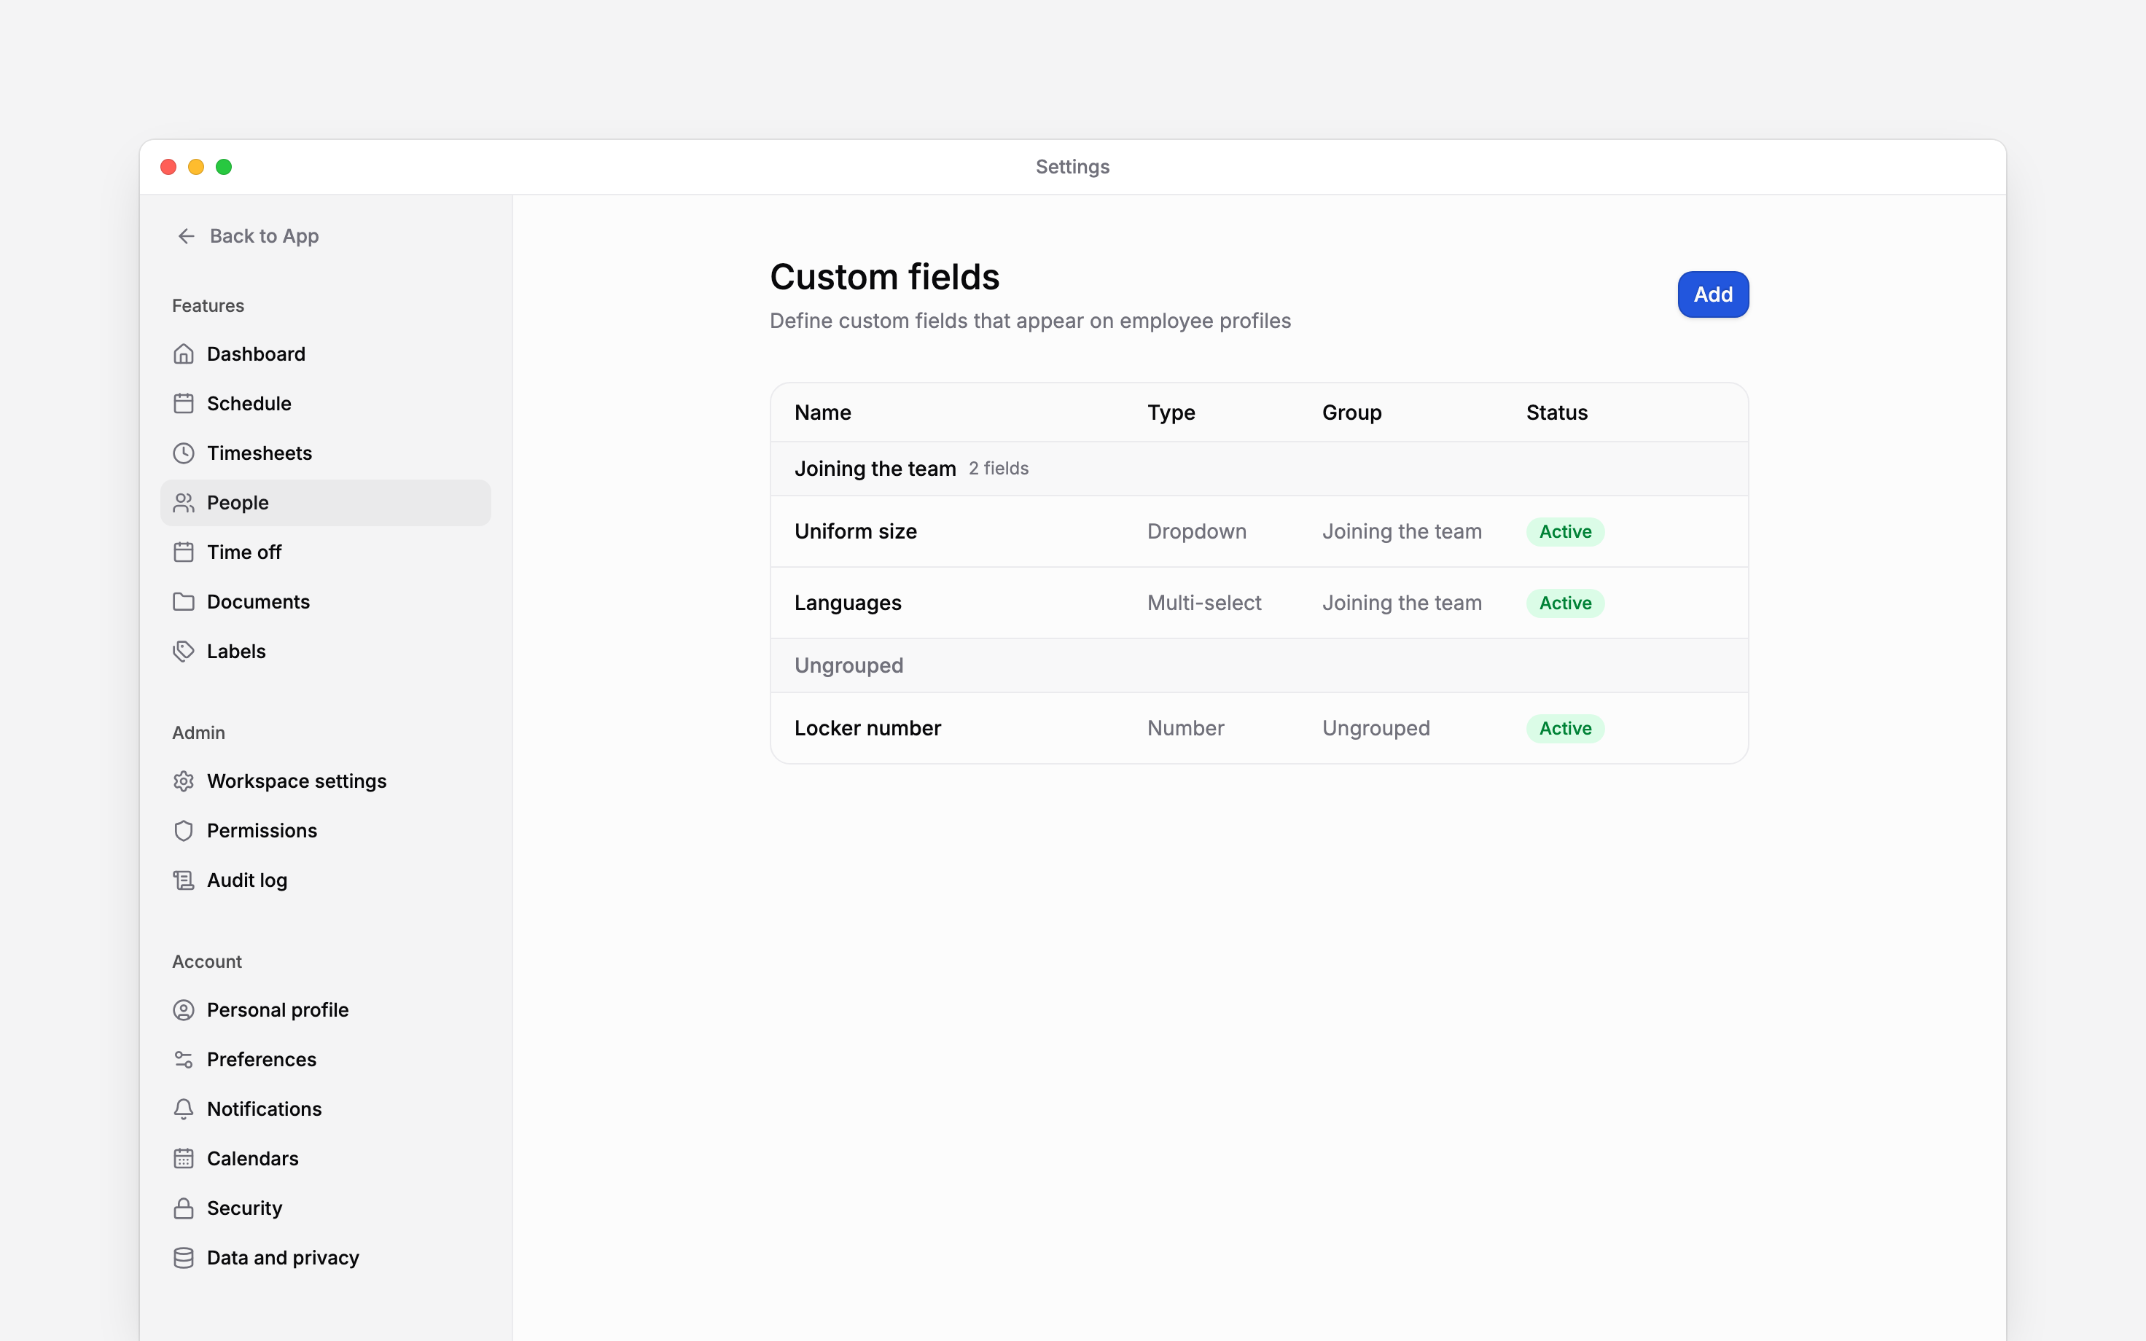
Task: Open the Languages field row
Action: click(1259, 603)
